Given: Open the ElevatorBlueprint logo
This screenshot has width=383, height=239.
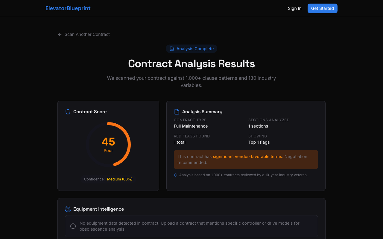Looking at the screenshot, I should tap(68, 8).
